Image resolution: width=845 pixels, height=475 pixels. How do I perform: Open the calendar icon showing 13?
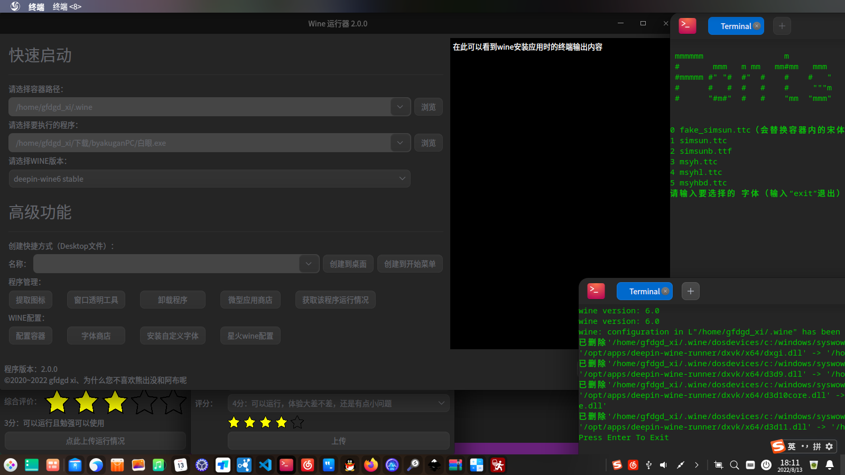click(x=181, y=465)
